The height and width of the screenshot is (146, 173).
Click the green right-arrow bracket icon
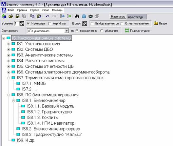[69, 16]
